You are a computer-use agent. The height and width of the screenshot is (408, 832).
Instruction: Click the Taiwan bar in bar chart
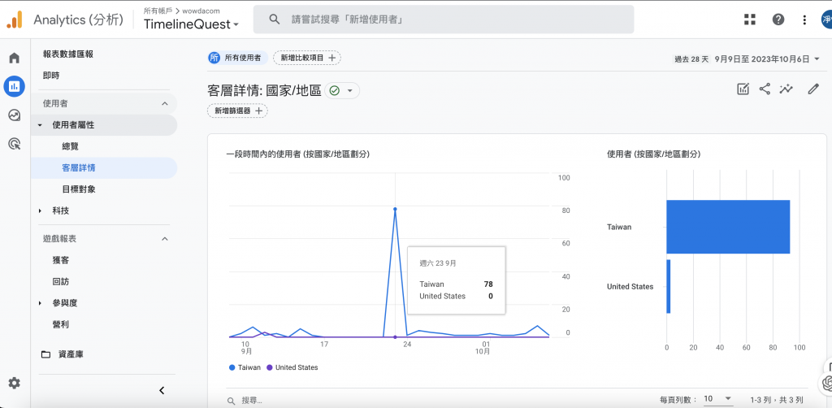[x=728, y=227]
